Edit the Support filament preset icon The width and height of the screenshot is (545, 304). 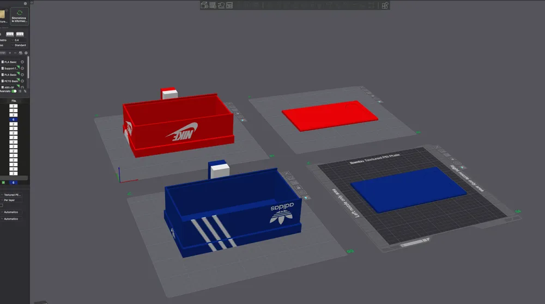[x=22, y=69]
